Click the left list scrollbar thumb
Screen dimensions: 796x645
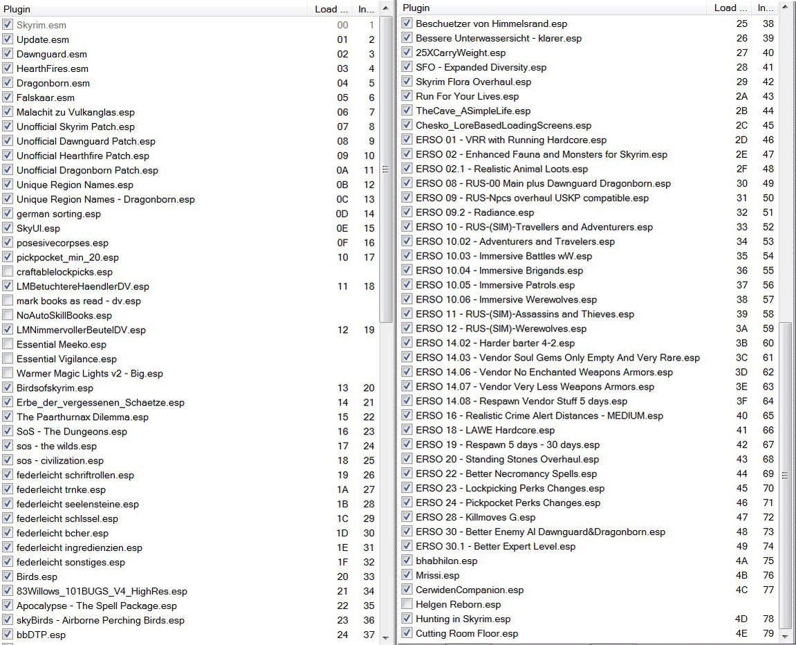pos(385,169)
